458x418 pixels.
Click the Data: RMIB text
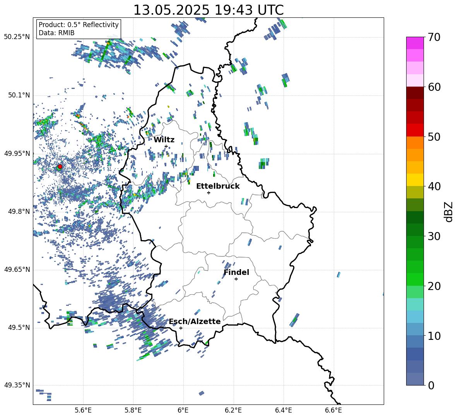[56, 33]
